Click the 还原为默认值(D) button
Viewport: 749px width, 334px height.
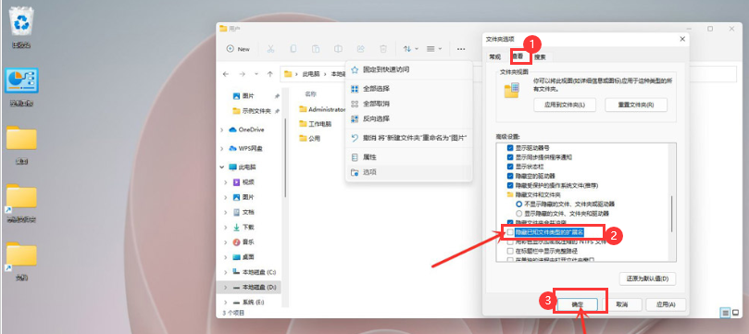[647, 278]
